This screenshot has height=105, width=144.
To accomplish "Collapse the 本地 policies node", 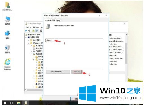I will (34, 59).
